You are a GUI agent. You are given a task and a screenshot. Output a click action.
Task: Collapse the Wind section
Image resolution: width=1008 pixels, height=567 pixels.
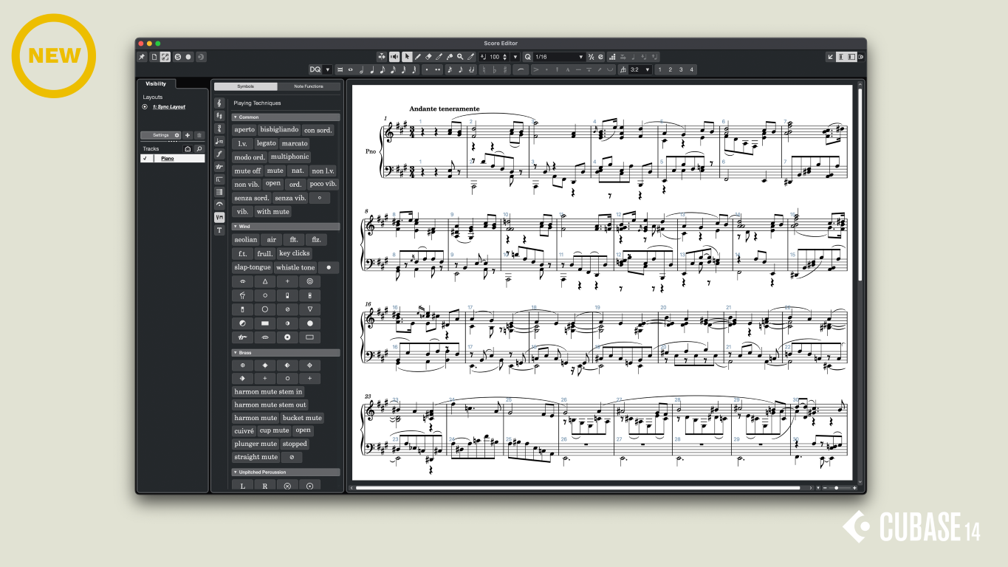(286, 227)
